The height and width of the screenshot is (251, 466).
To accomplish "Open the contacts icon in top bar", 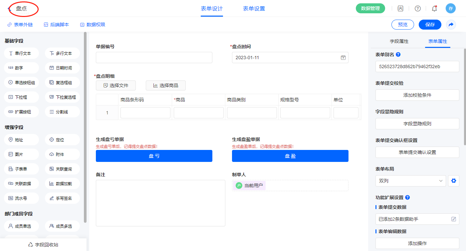I will click(x=400, y=9).
